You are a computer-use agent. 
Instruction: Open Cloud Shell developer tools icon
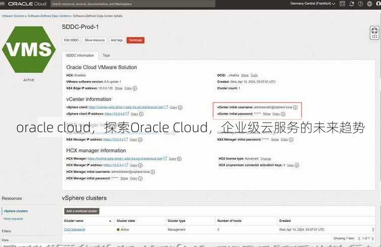coord(342,4)
